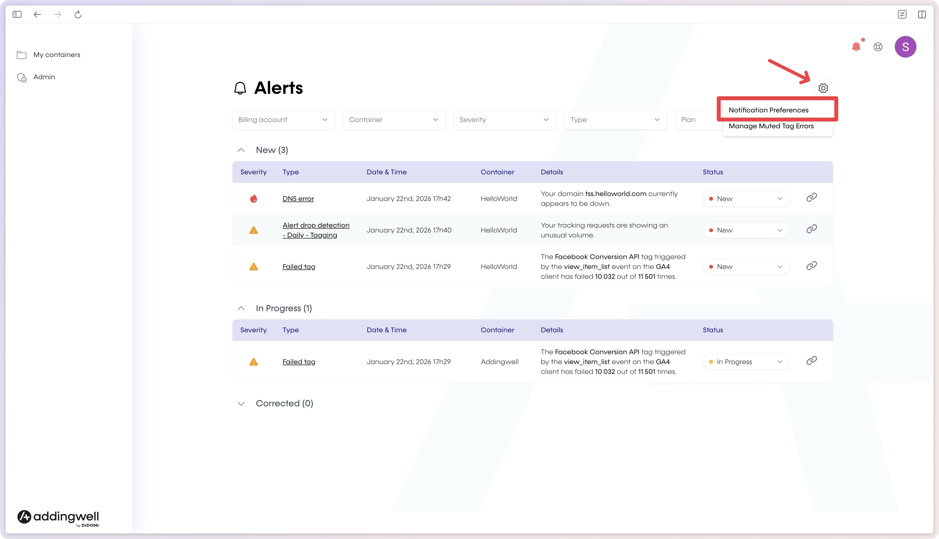This screenshot has width=939, height=539.
Task: Click the profile avatar
Action: (x=906, y=47)
